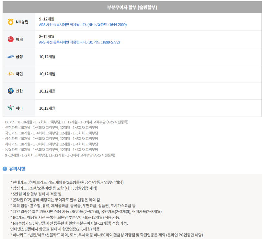Image resolution: width=263 pixels, height=239 pixels.
Task: Click the 삼성카드 소셜/오픈마켓 notice line
Action: pyautogui.click(x=54, y=188)
